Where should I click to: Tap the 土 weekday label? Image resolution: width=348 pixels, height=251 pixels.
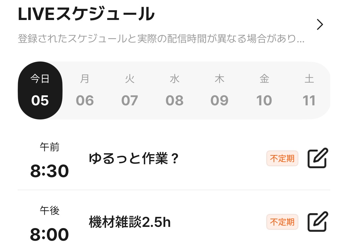pos(309,79)
